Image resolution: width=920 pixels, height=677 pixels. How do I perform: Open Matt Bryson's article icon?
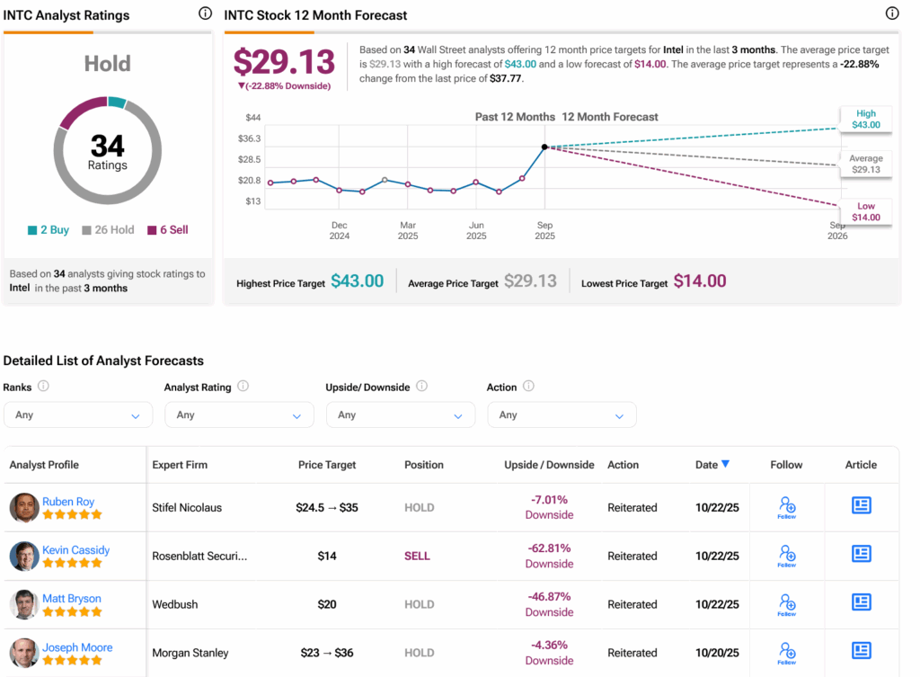click(x=861, y=602)
